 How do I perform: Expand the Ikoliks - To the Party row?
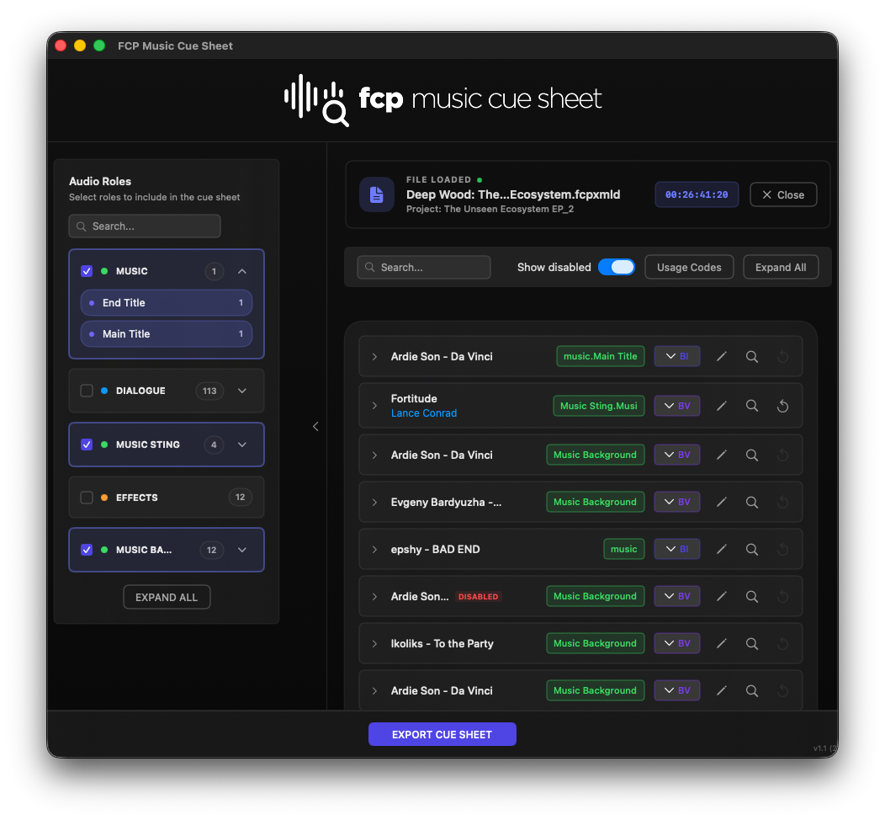coord(374,643)
